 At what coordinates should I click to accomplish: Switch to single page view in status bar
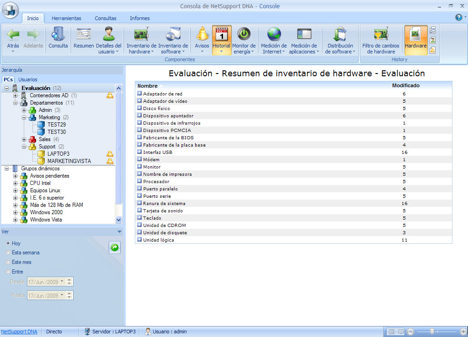click(391, 332)
